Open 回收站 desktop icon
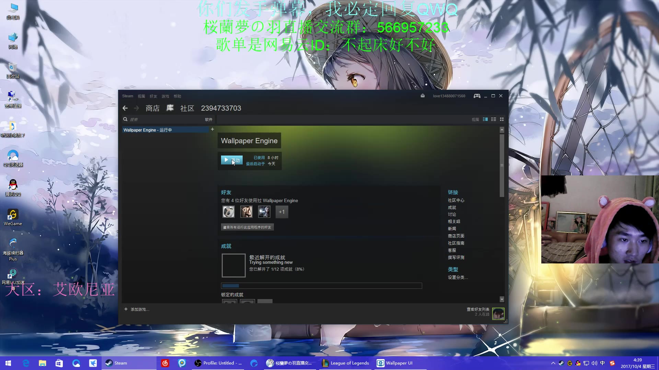659x370 pixels. click(x=13, y=70)
